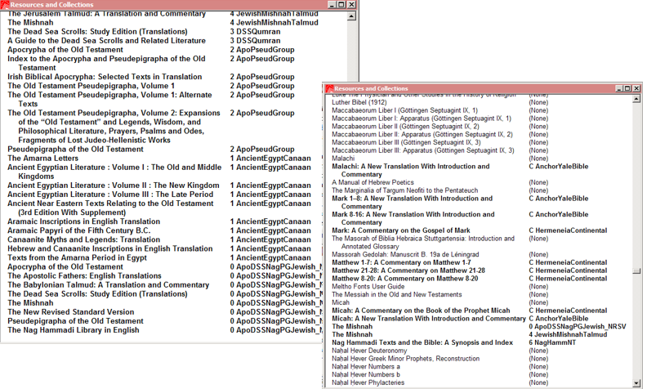
Task: Minimize the left Resources and Collections window
Action: click(x=332, y=5)
